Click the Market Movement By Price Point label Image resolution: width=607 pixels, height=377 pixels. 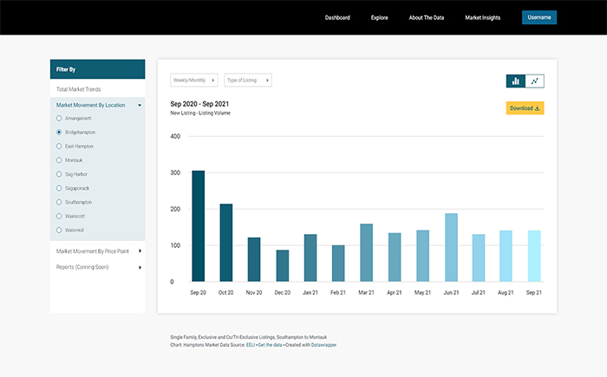point(93,251)
